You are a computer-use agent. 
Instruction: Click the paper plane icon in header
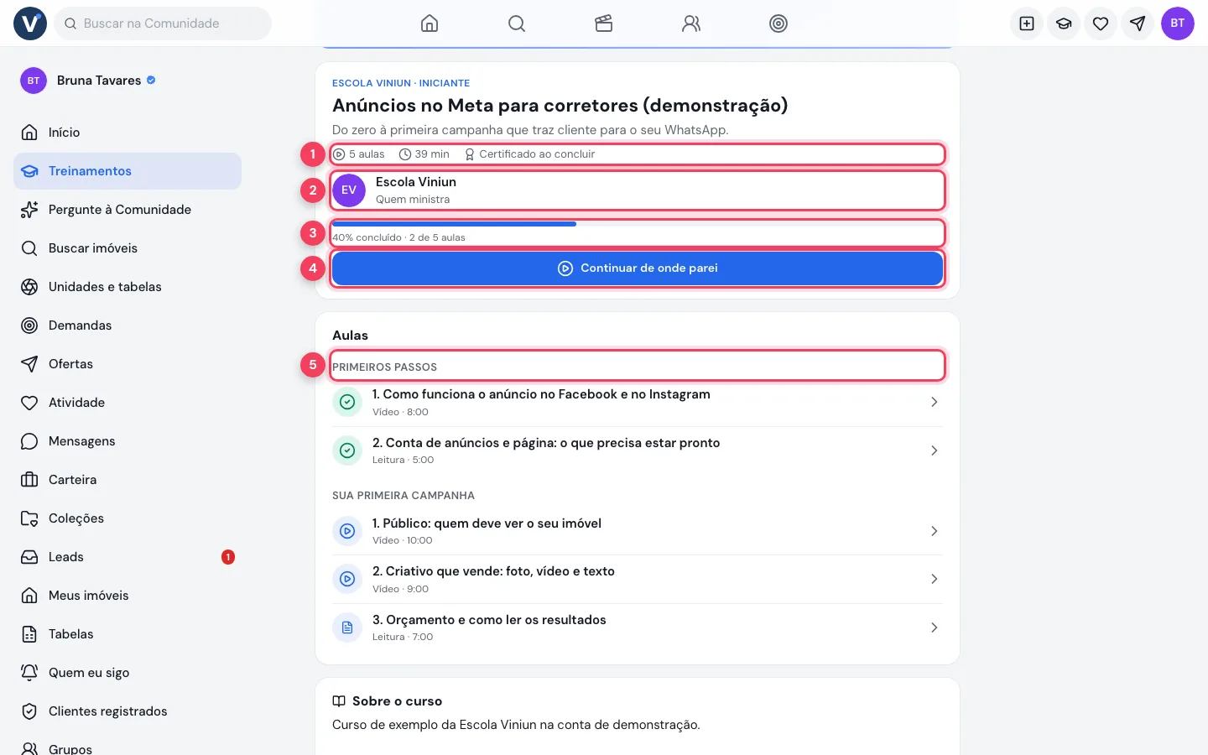pos(1138,23)
